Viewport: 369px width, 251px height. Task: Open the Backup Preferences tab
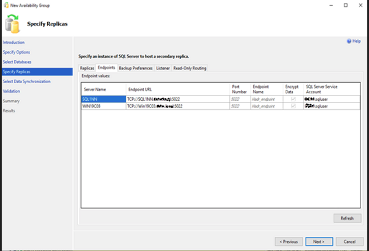136,68
